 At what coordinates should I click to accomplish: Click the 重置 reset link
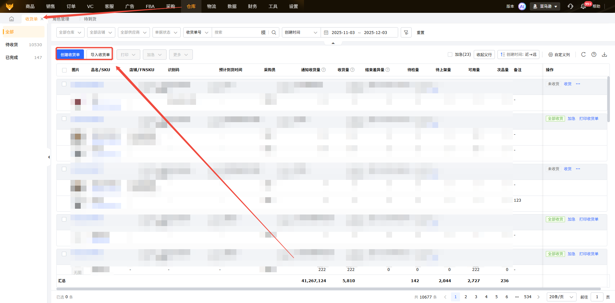(x=421, y=32)
